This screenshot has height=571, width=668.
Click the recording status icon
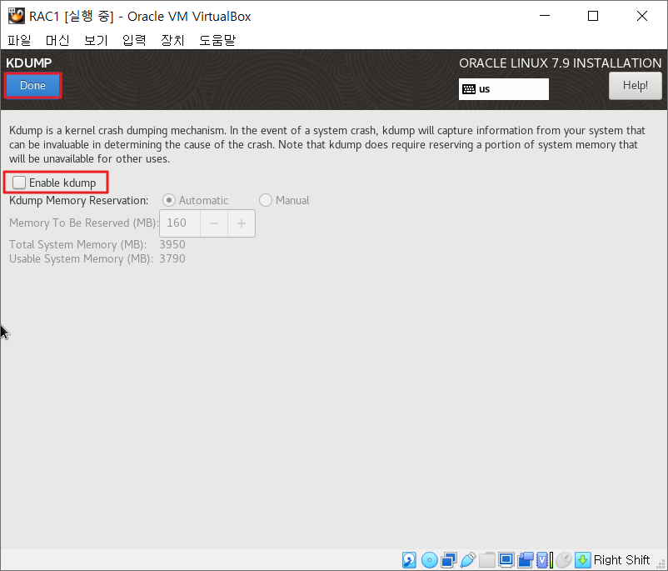[526, 559]
